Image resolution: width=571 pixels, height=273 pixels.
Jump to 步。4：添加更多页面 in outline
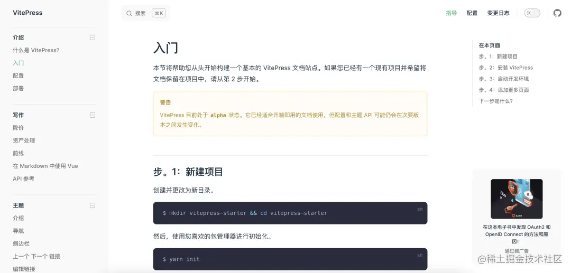(504, 90)
